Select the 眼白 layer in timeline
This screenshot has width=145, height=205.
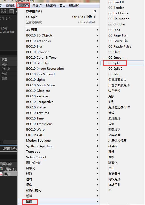pyautogui.click(x=9, y=174)
